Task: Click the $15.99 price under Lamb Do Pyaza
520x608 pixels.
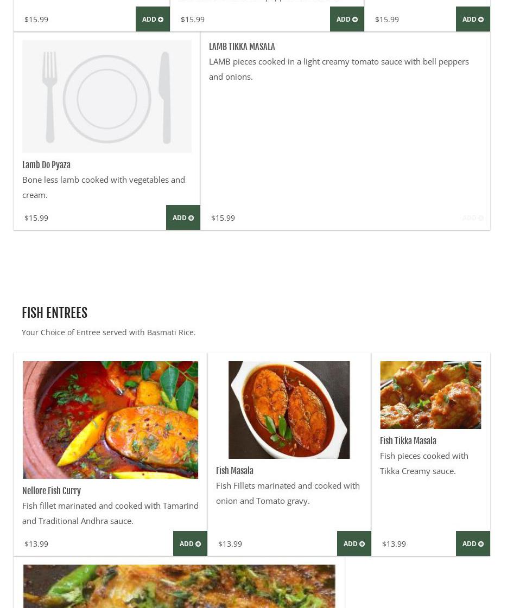Action: 36,218
